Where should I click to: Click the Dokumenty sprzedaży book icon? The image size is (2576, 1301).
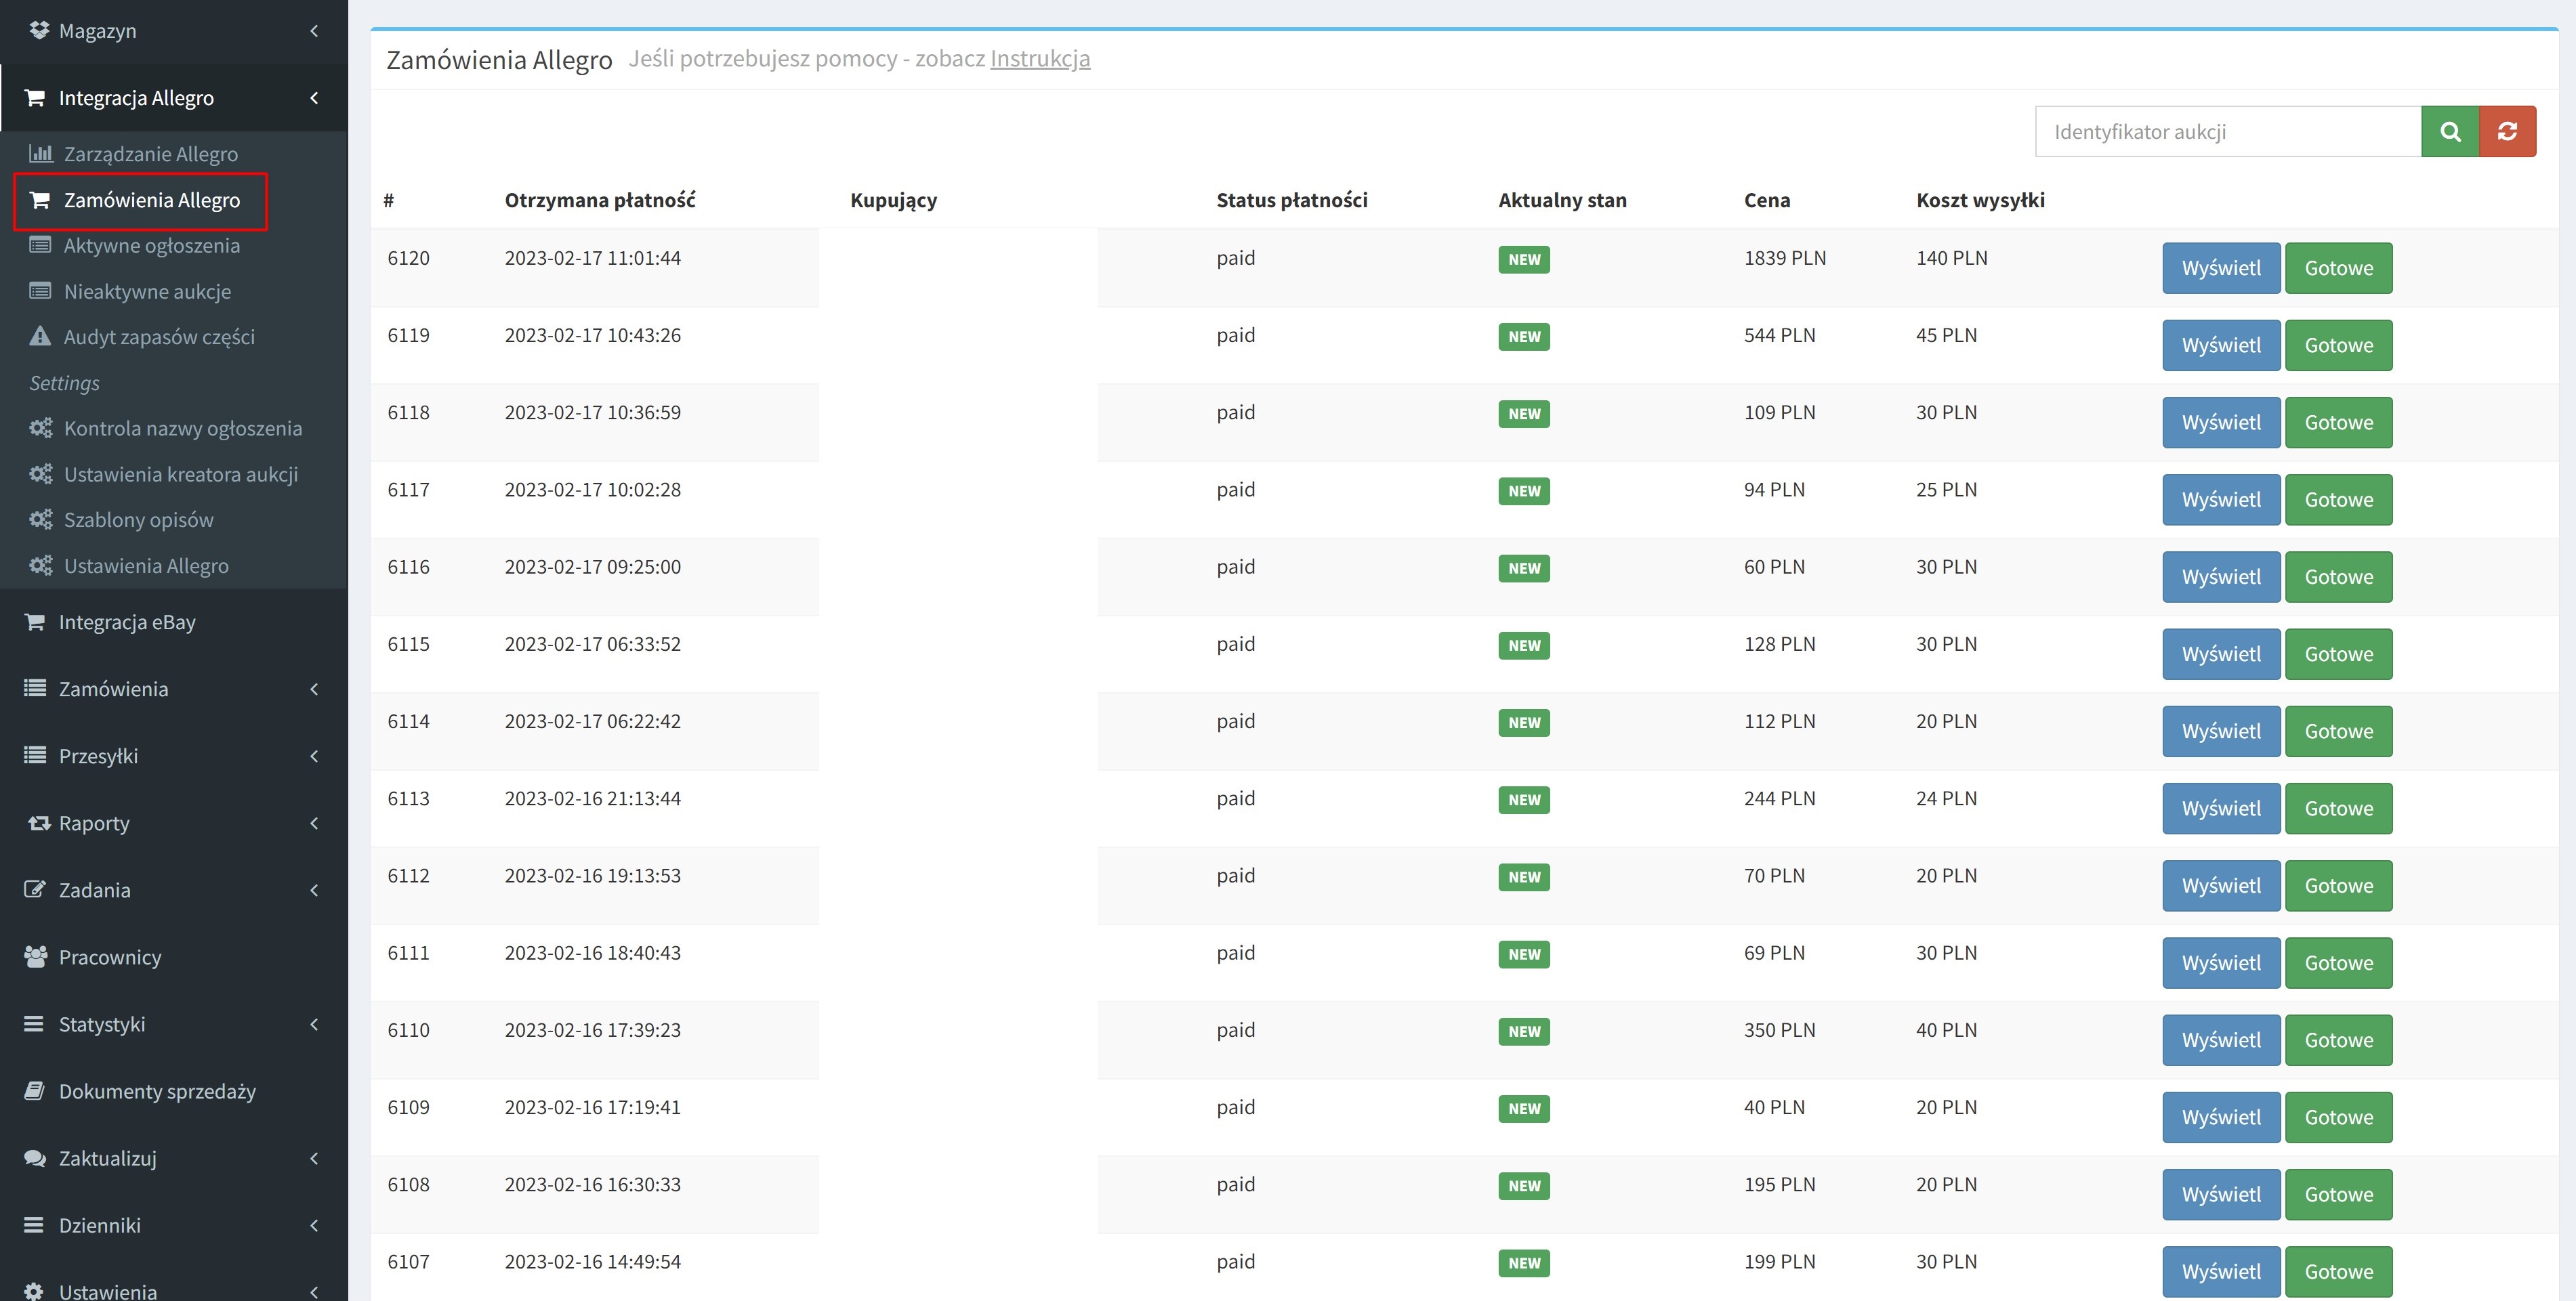pyautogui.click(x=35, y=1090)
